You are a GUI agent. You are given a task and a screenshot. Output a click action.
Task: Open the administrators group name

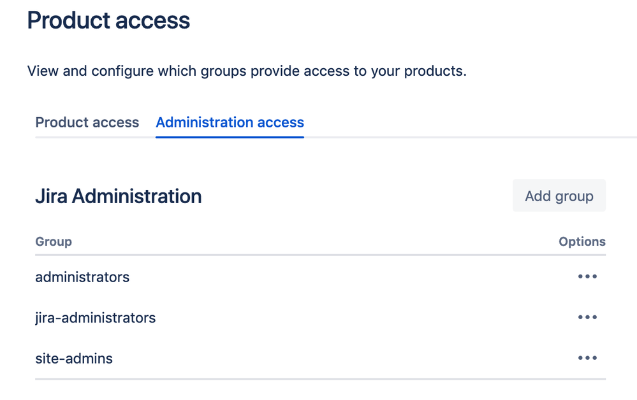click(x=82, y=277)
